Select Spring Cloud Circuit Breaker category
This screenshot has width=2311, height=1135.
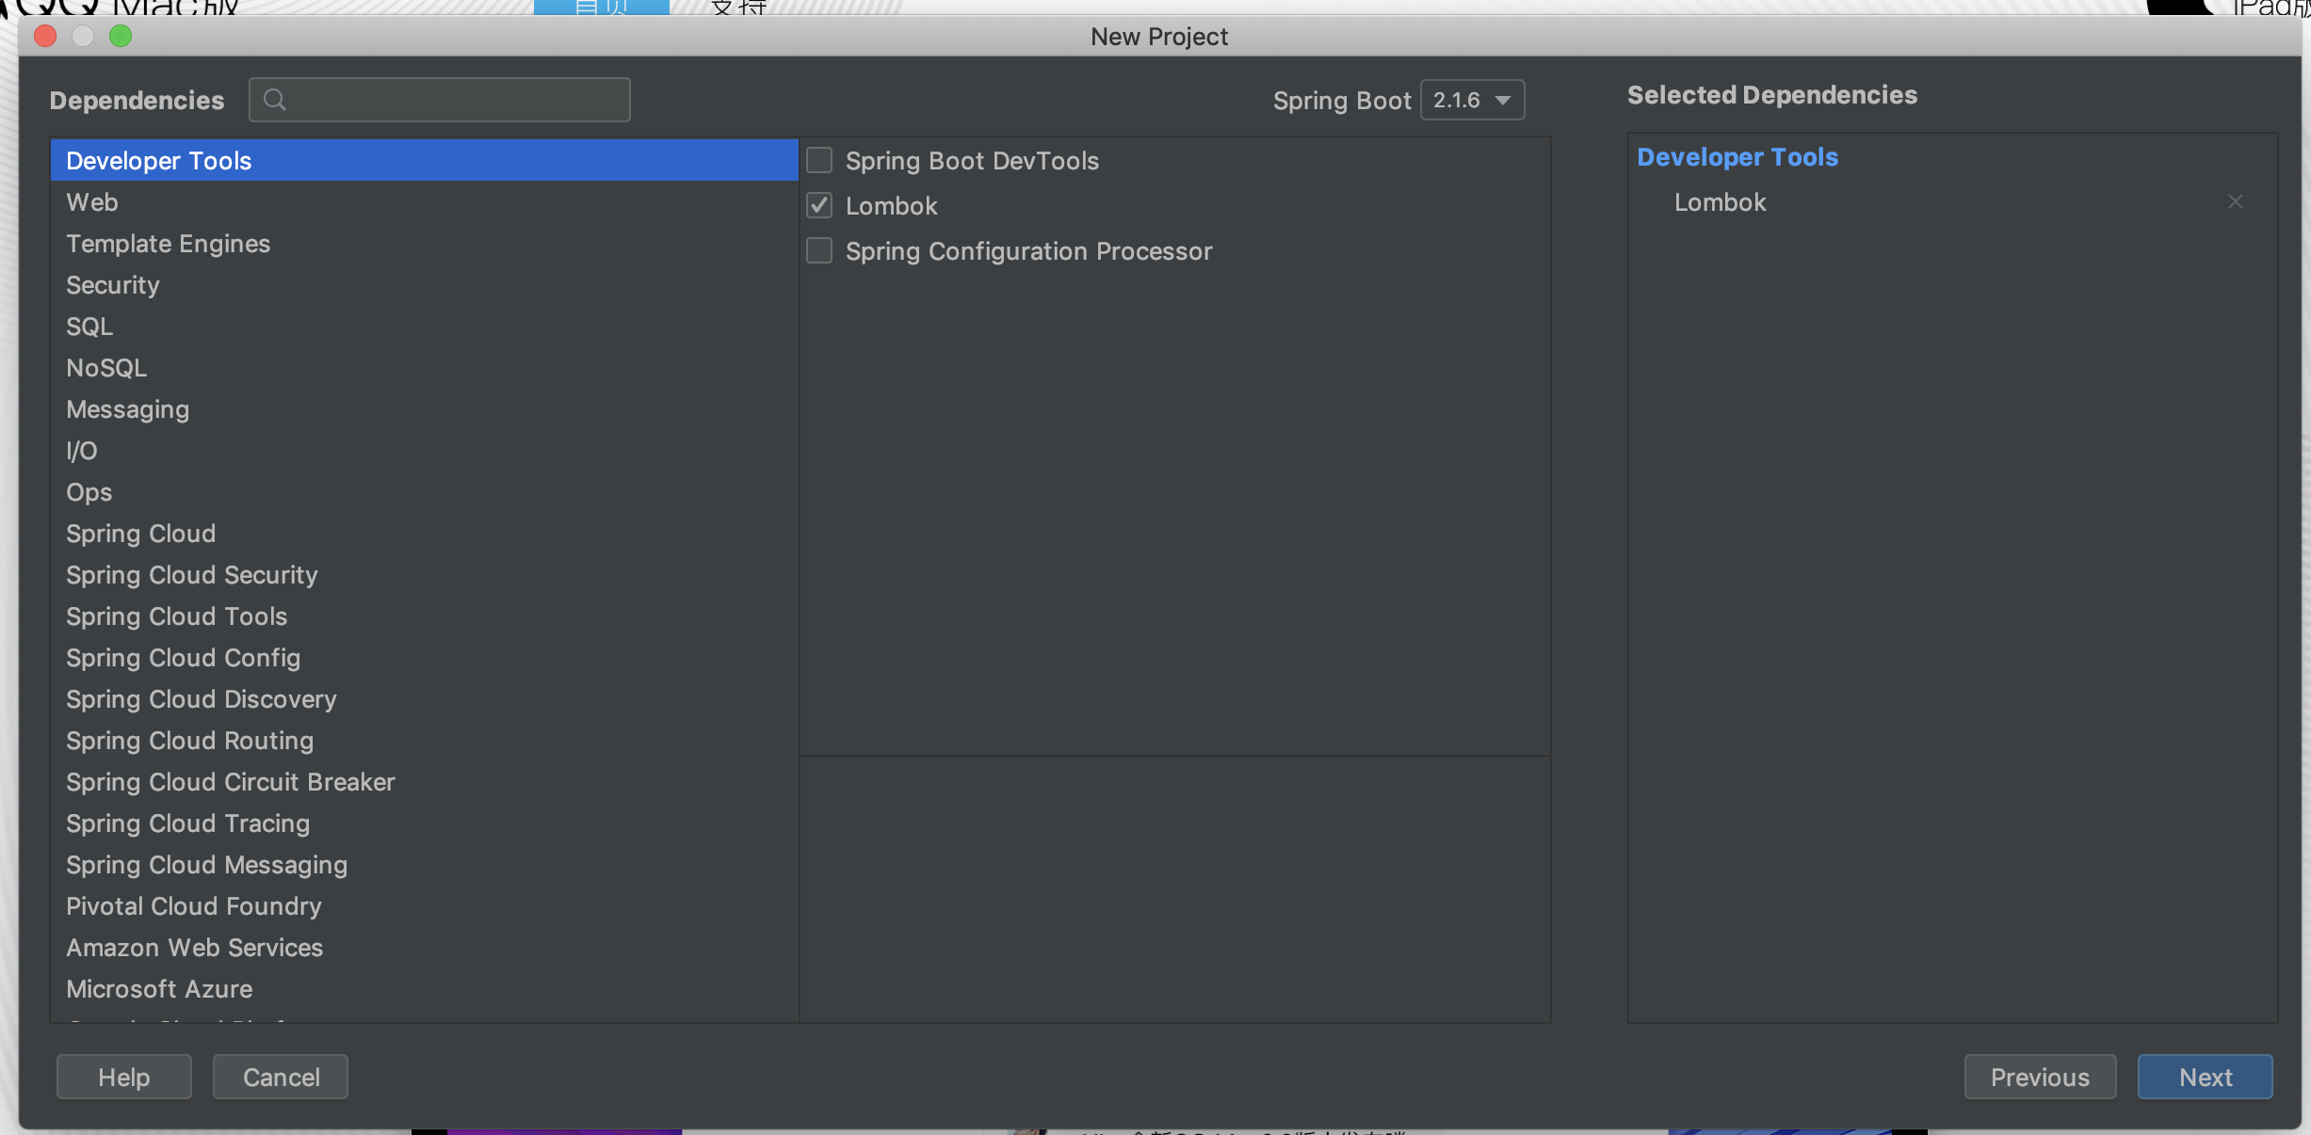pos(424,782)
